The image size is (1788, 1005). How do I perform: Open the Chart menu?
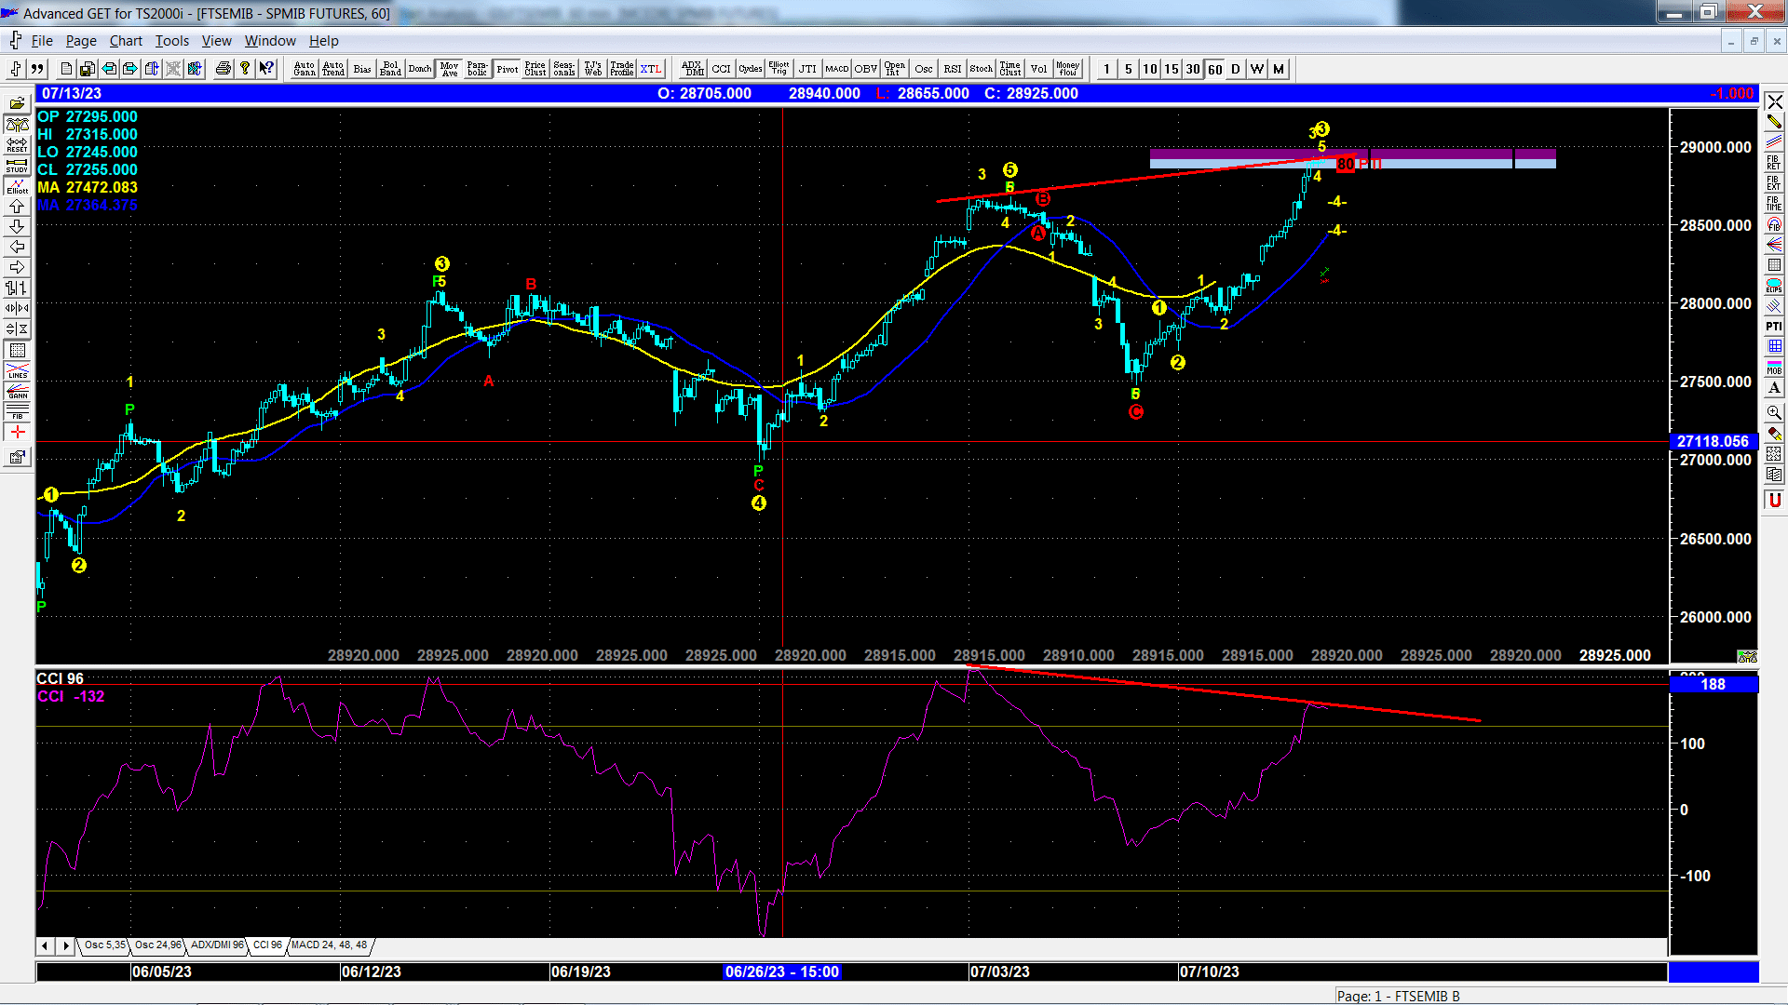(x=126, y=41)
